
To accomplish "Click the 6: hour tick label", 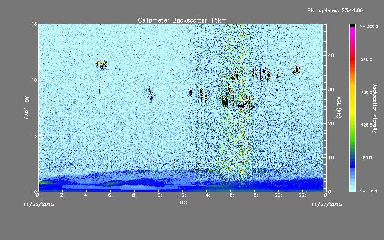I will pyautogui.click(x=111, y=195).
